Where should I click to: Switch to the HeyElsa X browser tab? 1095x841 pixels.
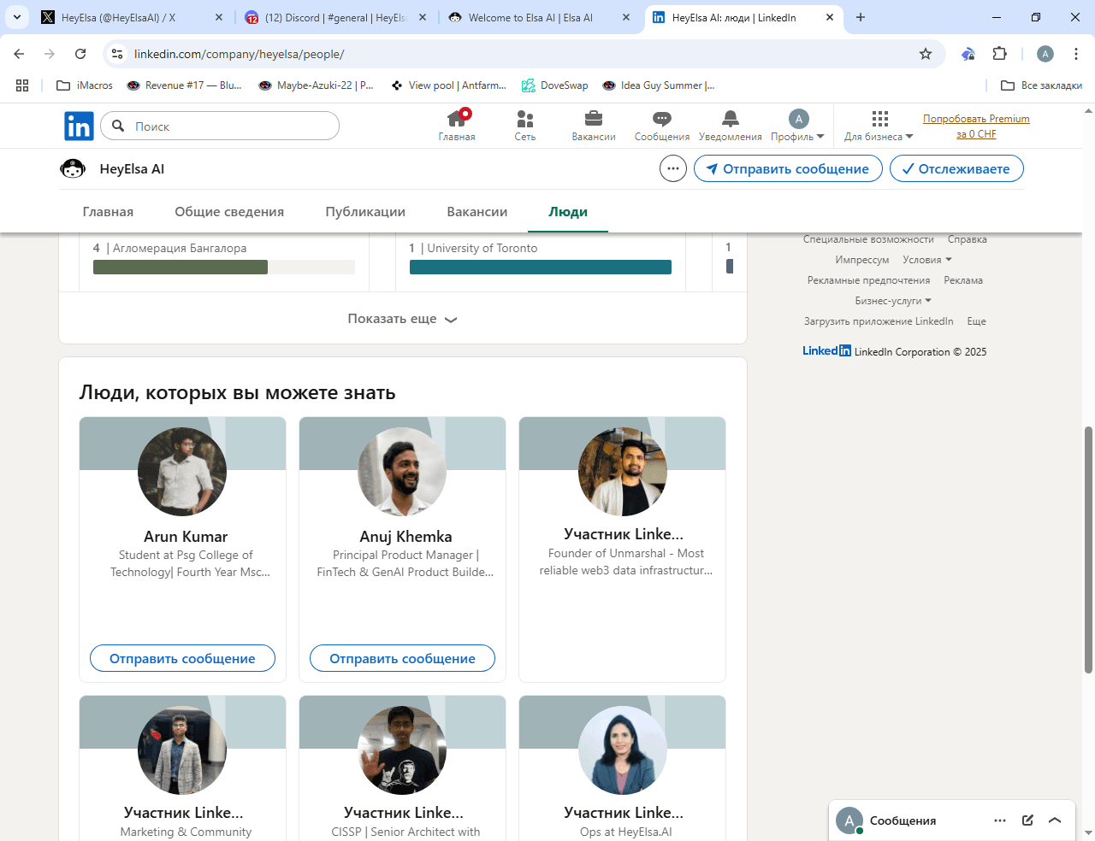click(133, 17)
